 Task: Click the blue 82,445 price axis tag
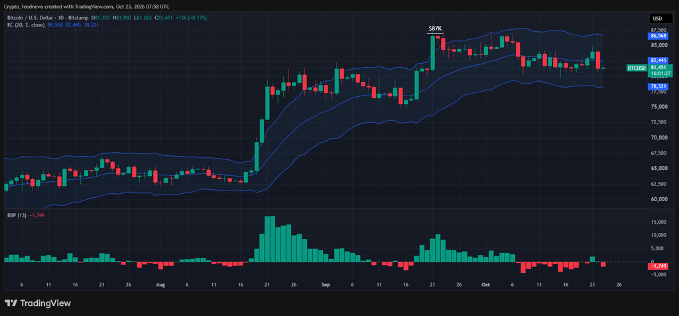tap(658, 60)
